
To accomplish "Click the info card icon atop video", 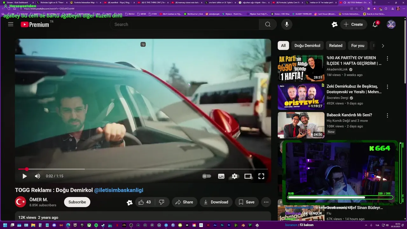I will (x=143, y=45).
